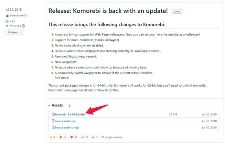This screenshot has width=225, height=144.
Task: Download Source code (tar.gz)
Action: (67, 127)
